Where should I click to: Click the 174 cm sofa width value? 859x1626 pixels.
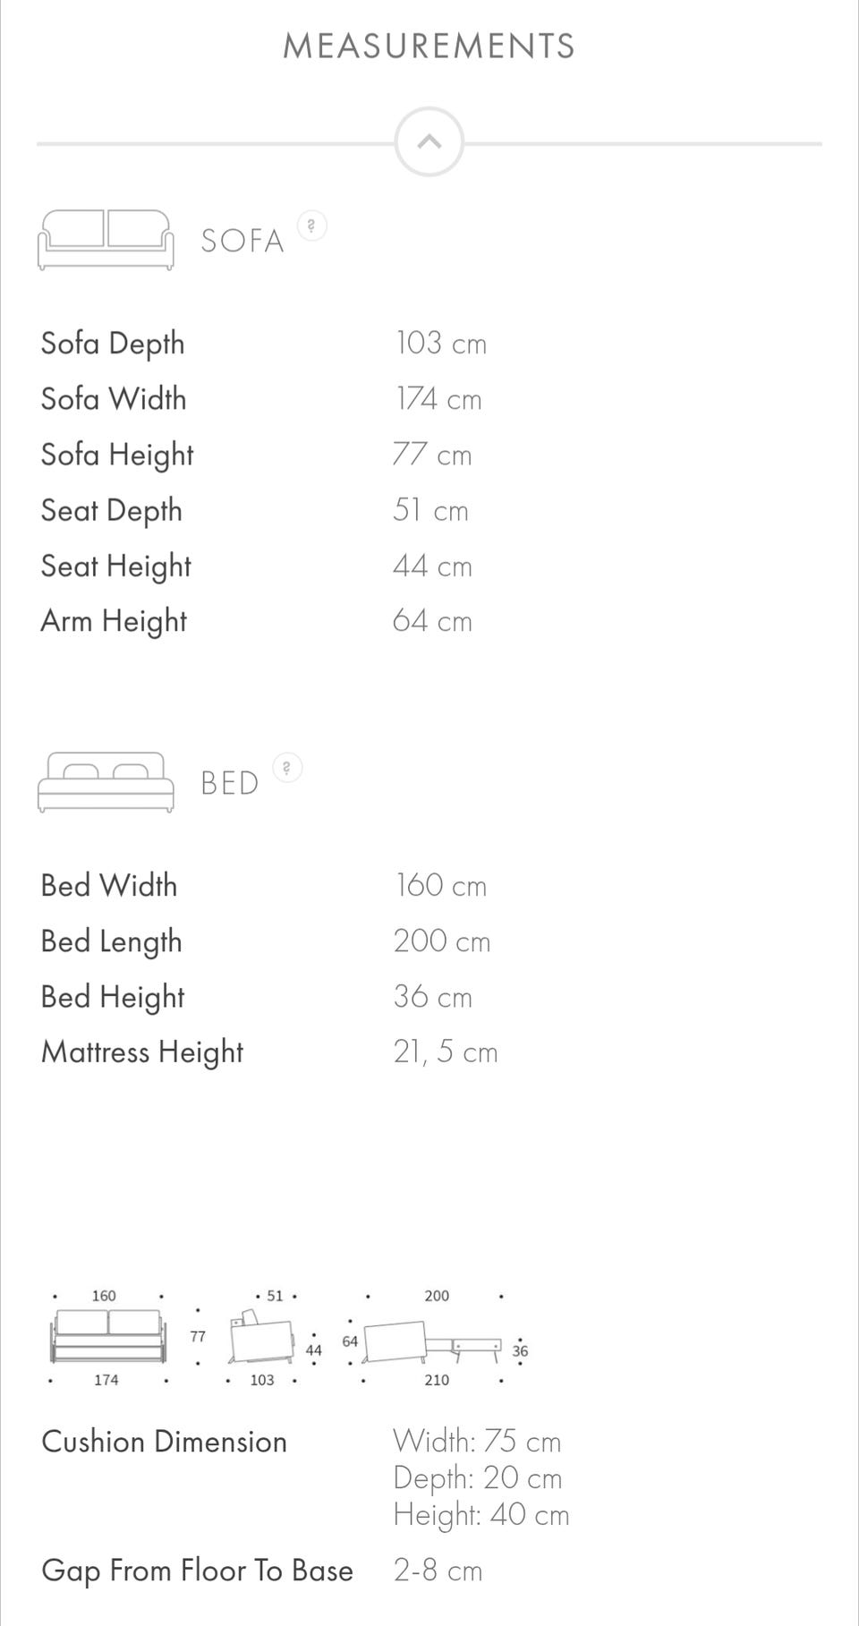coord(439,399)
